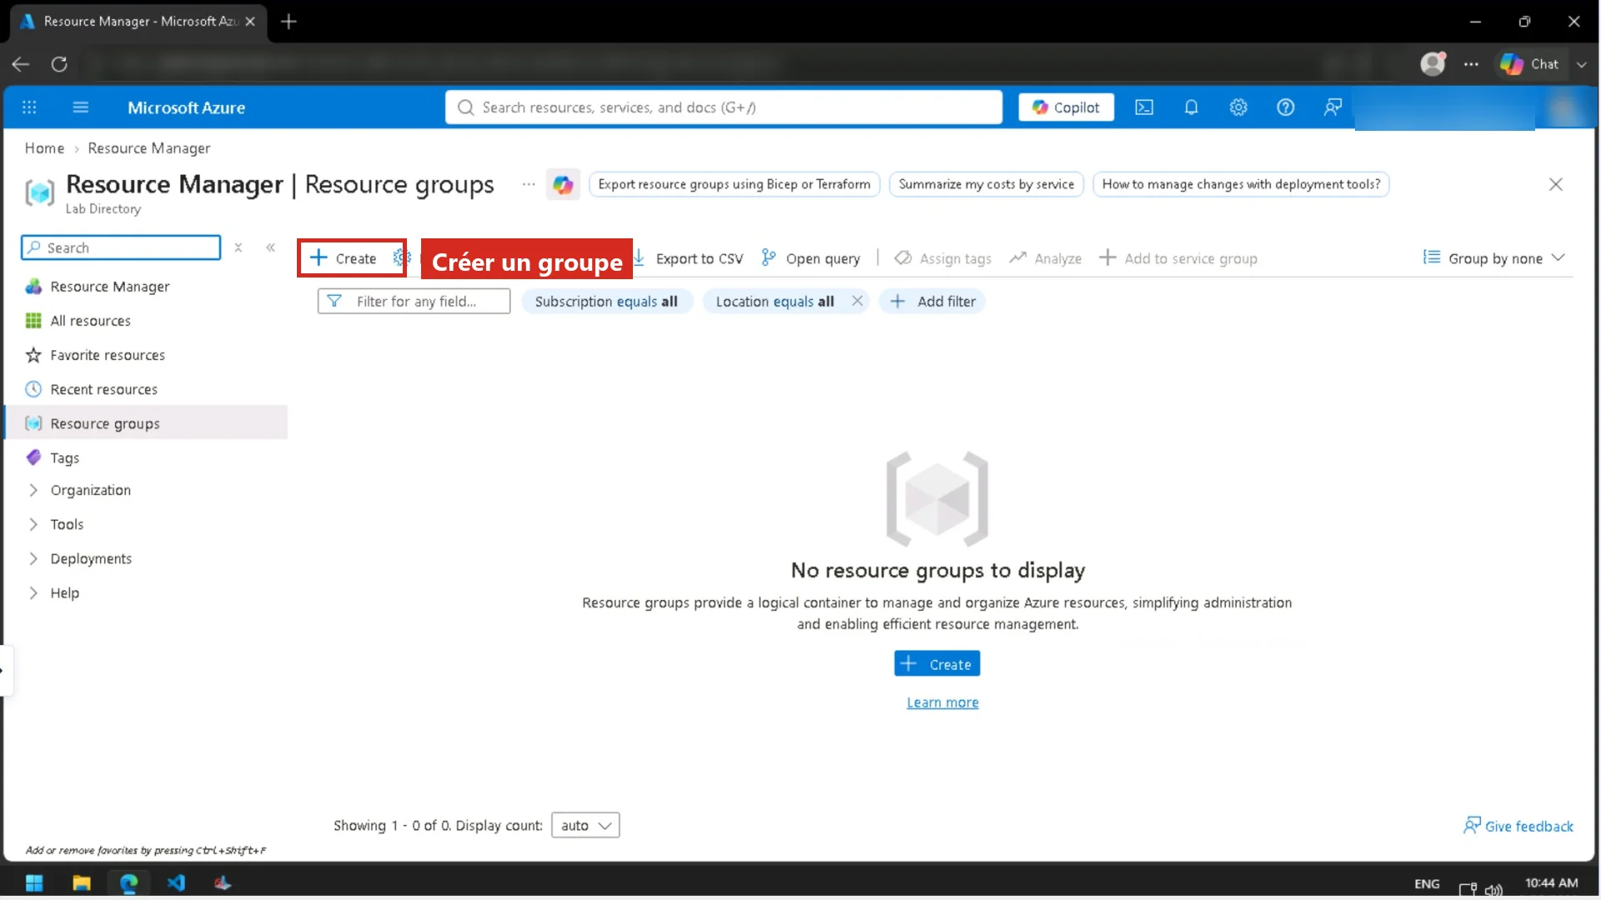Remove the Location equals all filter
Image resolution: width=1601 pixels, height=900 pixels.
[x=857, y=302]
